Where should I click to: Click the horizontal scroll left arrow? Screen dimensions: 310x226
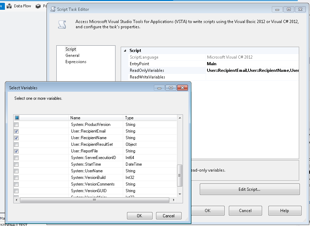16,200
